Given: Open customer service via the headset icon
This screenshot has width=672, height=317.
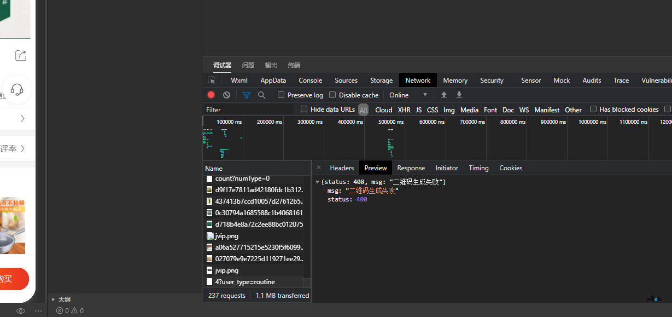Looking at the screenshot, I should coord(17,89).
